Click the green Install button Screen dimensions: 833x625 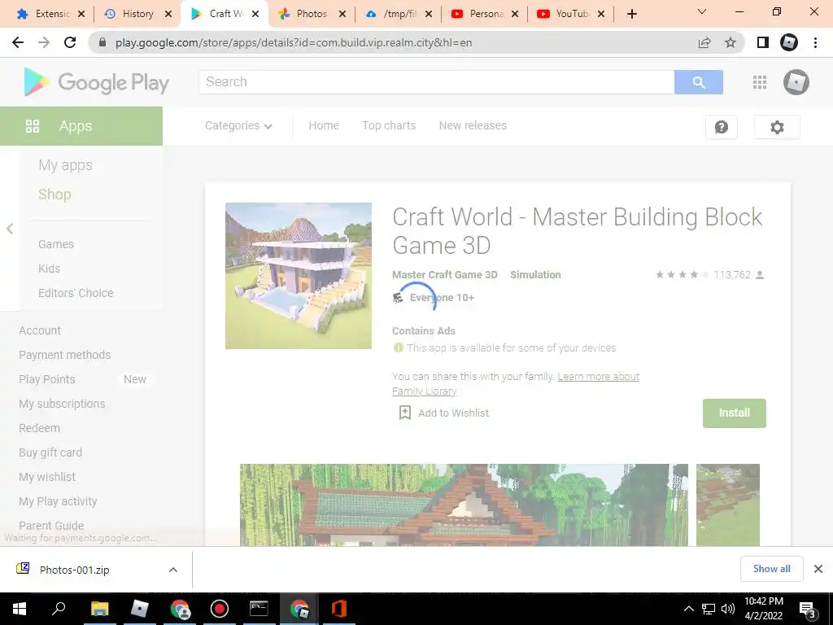[735, 413]
